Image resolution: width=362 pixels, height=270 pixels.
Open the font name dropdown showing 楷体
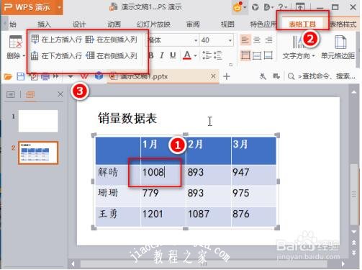point(196,40)
